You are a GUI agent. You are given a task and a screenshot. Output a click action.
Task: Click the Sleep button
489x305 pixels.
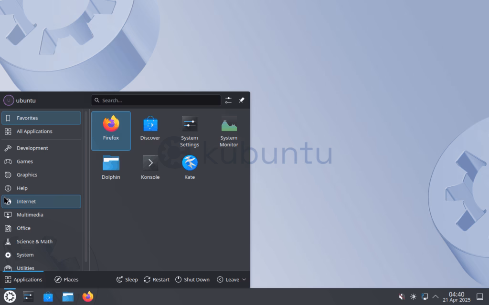[x=127, y=279]
